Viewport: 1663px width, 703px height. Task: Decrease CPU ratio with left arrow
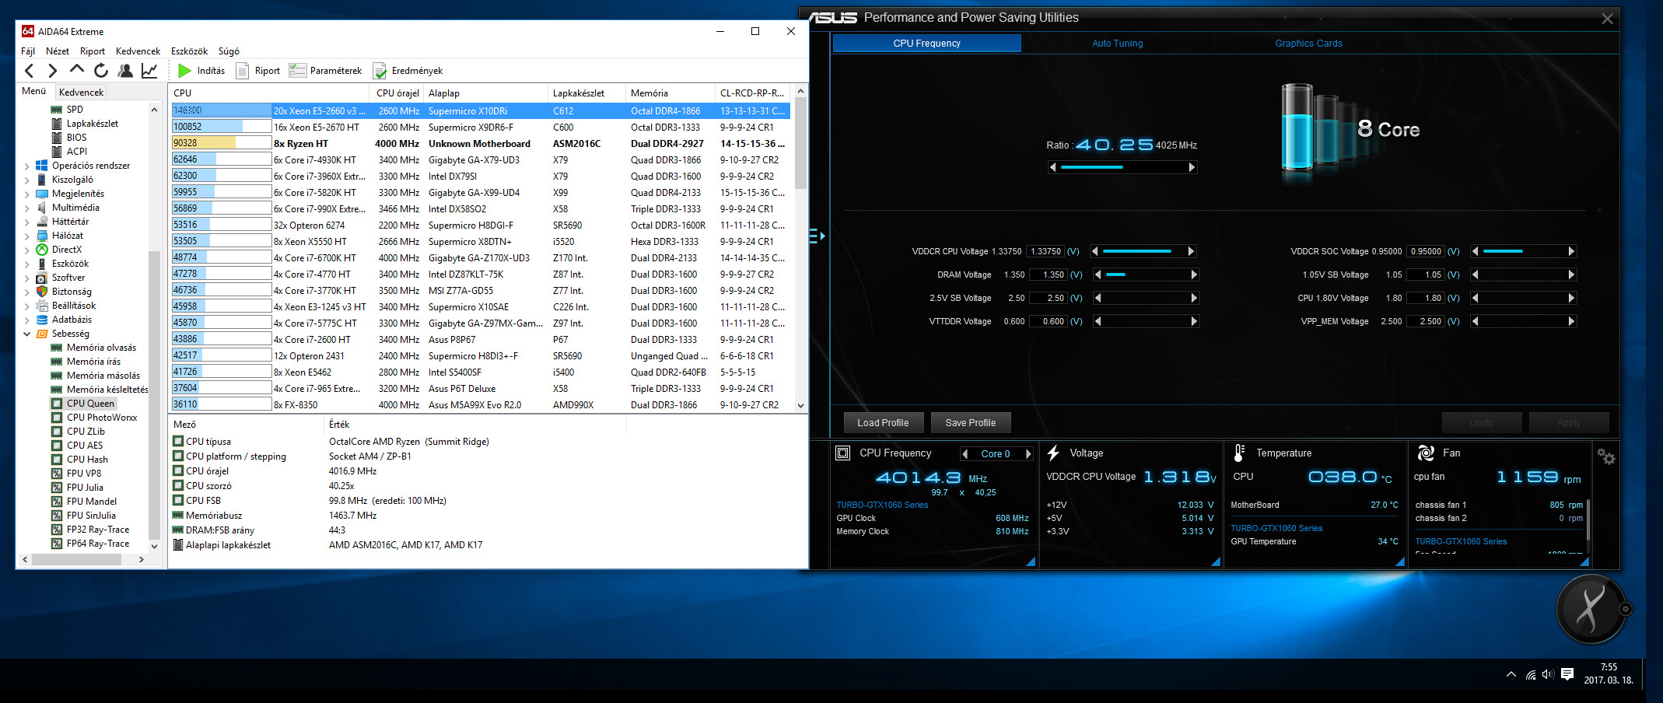pyautogui.click(x=1053, y=167)
